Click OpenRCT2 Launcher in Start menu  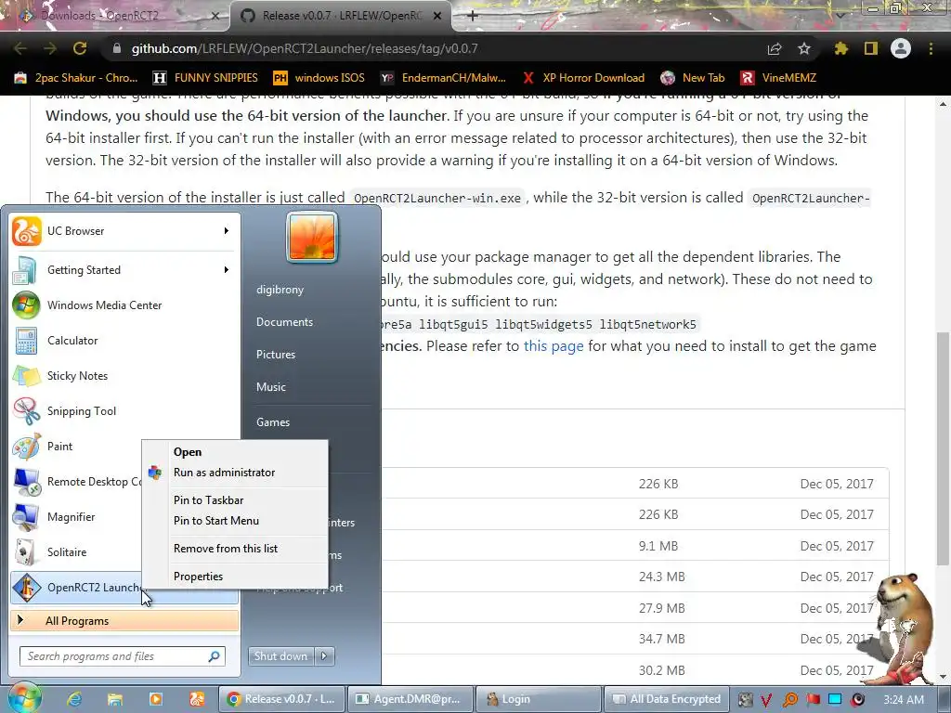click(x=76, y=588)
